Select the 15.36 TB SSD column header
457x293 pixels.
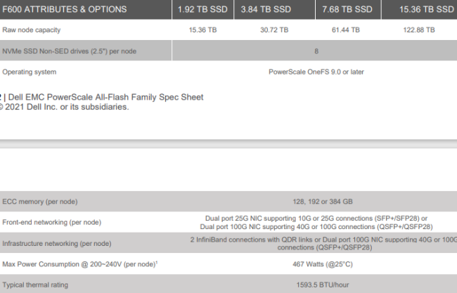pyautogui.click(x=426, y=9)
